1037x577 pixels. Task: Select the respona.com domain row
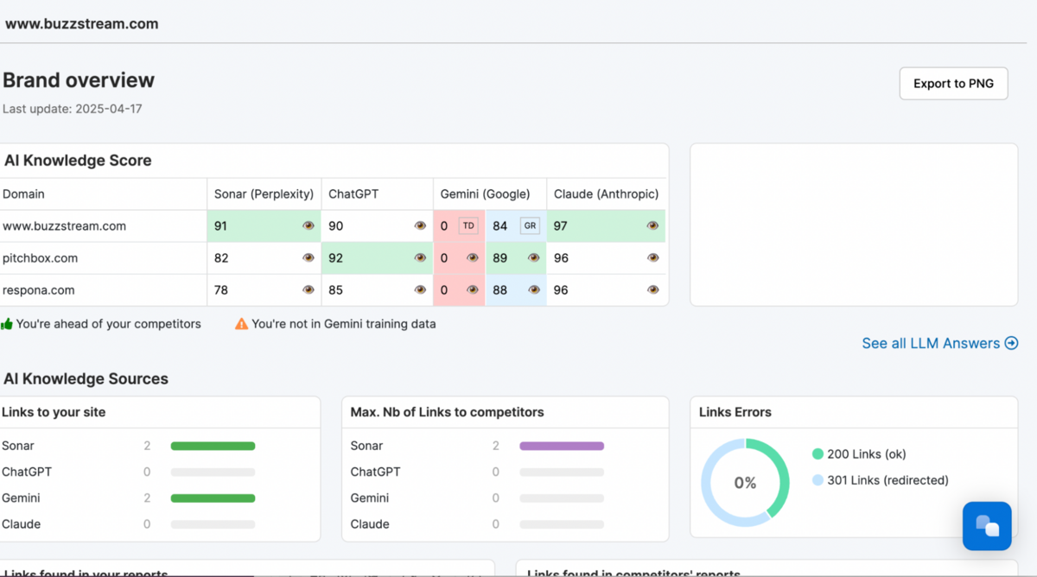[x=38, y=289]
